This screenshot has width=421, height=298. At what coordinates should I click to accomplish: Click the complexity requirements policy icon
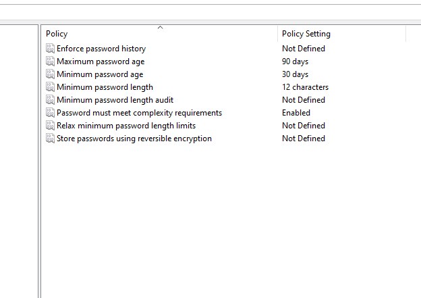click(50, 113)
